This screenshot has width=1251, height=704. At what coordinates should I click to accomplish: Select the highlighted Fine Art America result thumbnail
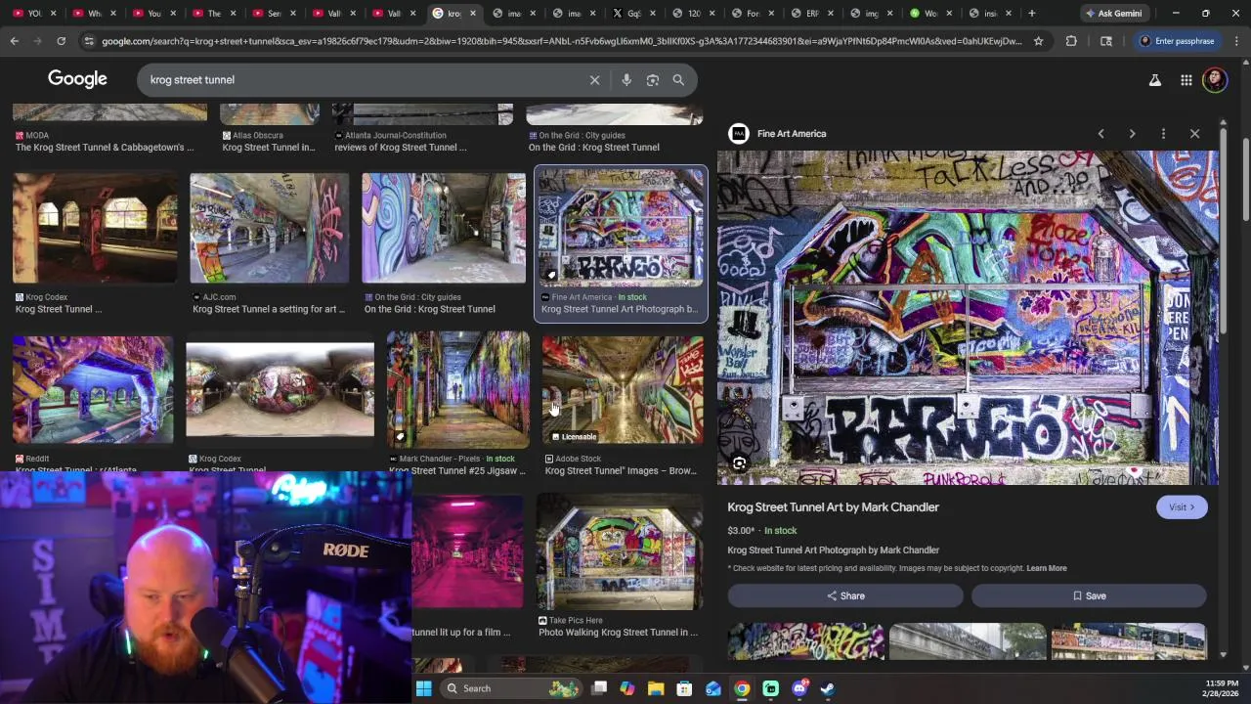[621, 228]
